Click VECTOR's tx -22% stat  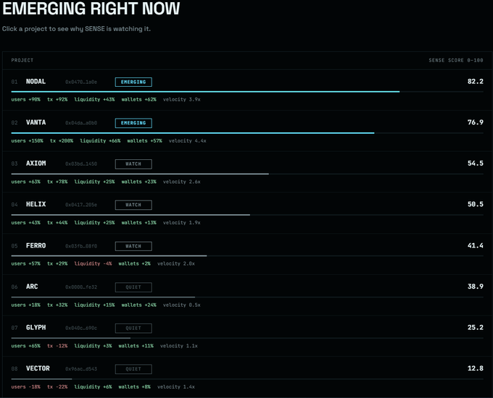(57, 387)
